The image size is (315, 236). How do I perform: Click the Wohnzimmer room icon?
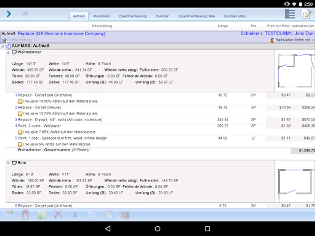click(14, 52)
